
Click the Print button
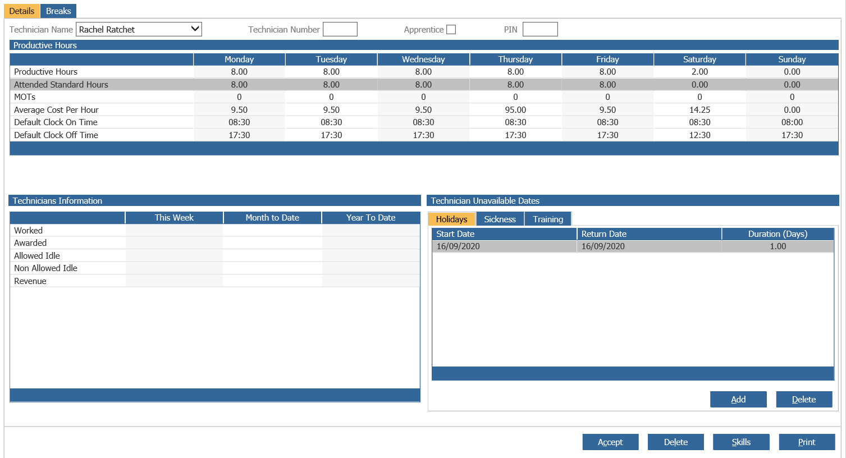[x=806, y=442]
